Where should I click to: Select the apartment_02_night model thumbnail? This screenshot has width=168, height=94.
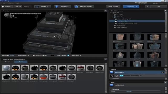point(120,46)
